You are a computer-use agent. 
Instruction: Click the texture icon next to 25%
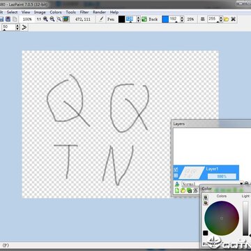point(202,20)
